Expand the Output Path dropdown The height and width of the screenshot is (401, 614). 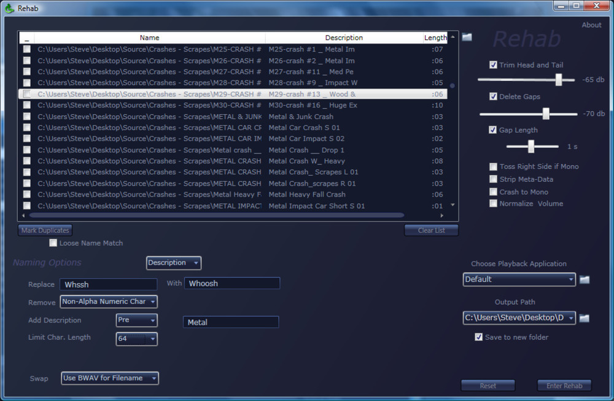[519, 318]
